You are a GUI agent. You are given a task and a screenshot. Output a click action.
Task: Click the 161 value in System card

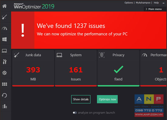(76, 70)
